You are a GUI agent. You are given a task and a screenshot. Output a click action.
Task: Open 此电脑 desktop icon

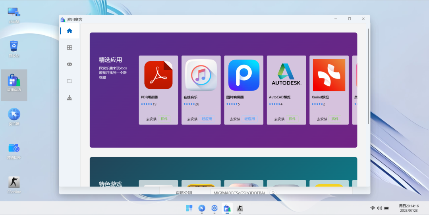click(14, 15)
